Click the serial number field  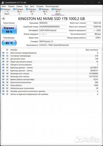tap(53, 26)
